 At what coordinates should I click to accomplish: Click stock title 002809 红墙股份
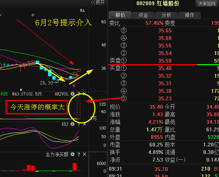pos(158,3)
